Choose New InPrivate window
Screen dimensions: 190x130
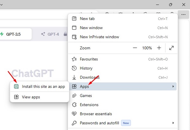(123, 37)
